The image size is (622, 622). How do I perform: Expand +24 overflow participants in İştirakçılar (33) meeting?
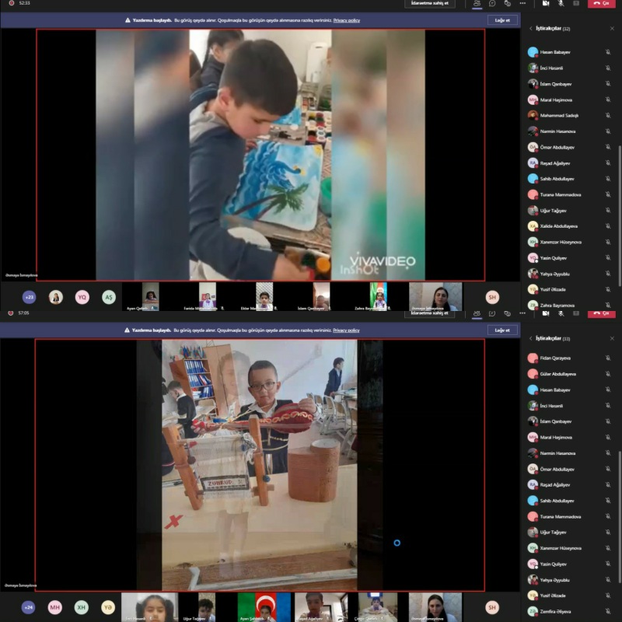[x=28, y=607]
